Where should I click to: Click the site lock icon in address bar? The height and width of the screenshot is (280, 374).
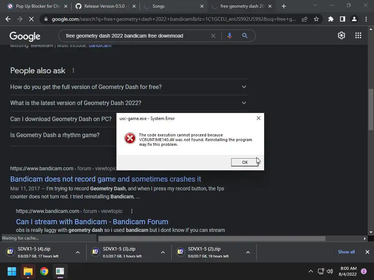click(46, 19)
